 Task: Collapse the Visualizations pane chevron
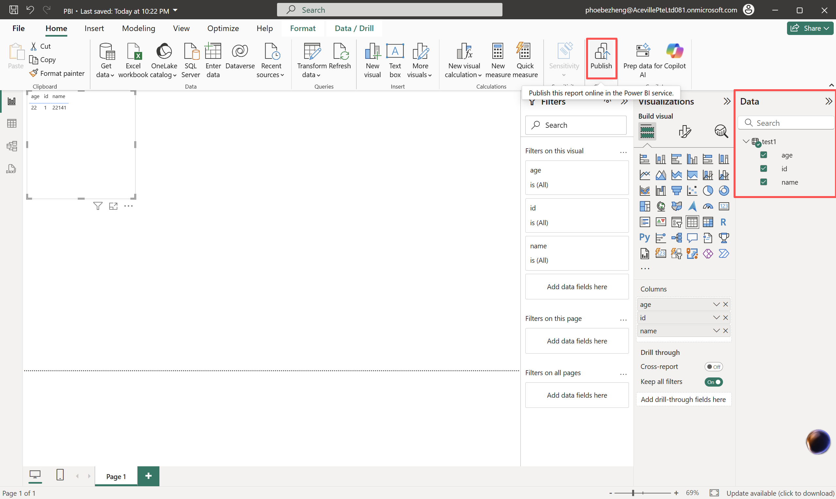tap(727, 102)
